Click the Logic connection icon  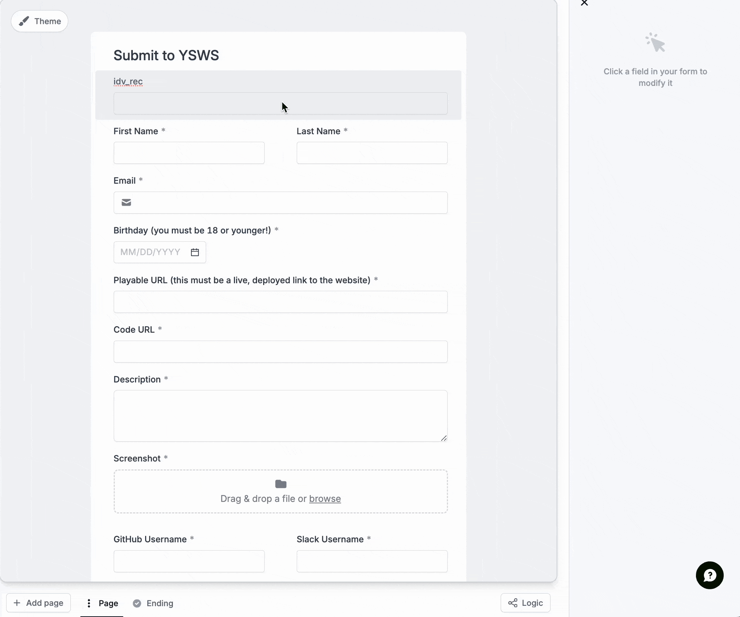pyautogui.click(x=513, y=603)
